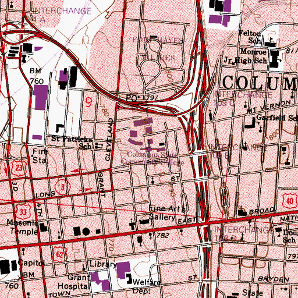Click the US 33 highway shield
The height and width of the screenshot is (298, 298).
[23, 212]
